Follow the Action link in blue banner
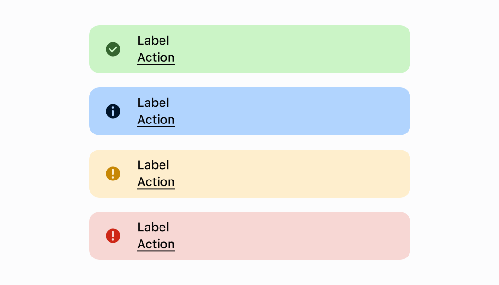Viewport: 499px width, 285px height. tap(156, 120)
